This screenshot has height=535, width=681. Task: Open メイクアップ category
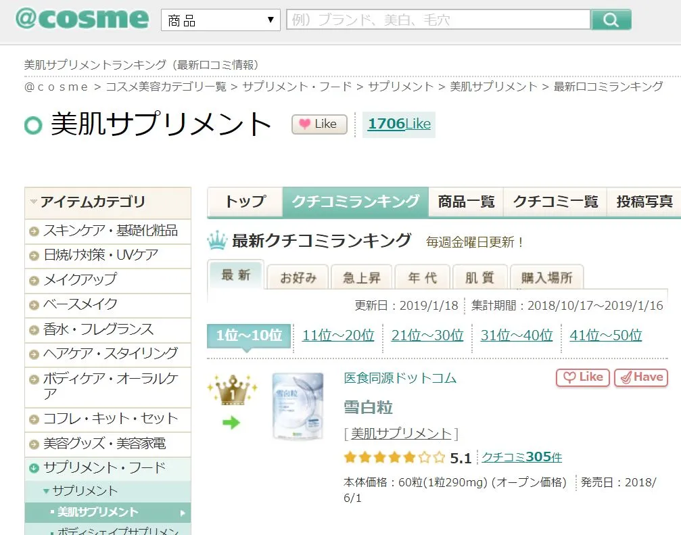[x=108, y=280]
